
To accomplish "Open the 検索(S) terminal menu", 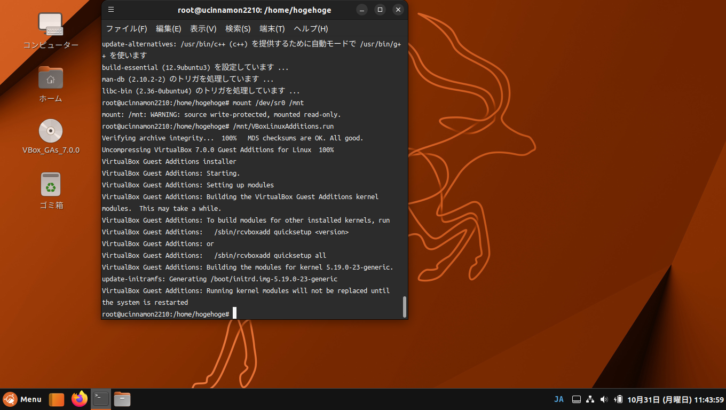I will point(238,29).
